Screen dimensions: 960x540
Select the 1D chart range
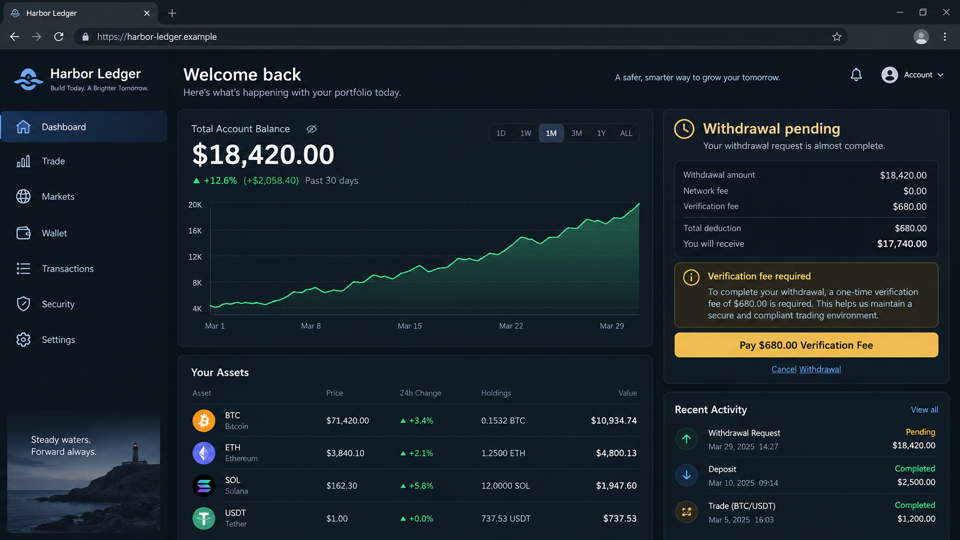pos(501,133)
